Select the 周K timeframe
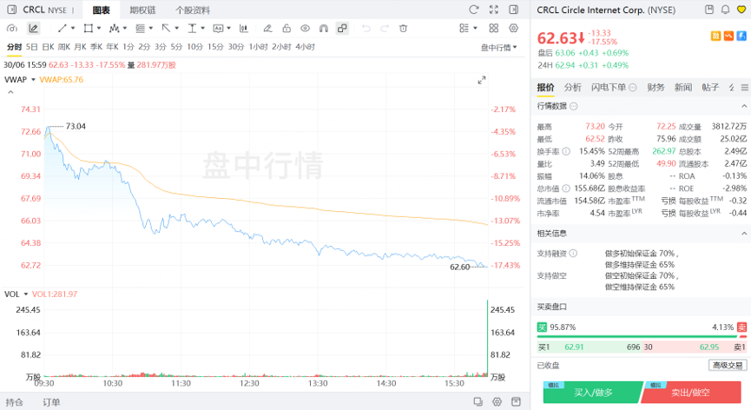Screen dimensions: 751x410 point(64,47)
